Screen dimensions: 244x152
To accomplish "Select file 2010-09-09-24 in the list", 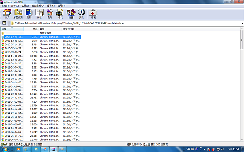I will tap(41, 52).
